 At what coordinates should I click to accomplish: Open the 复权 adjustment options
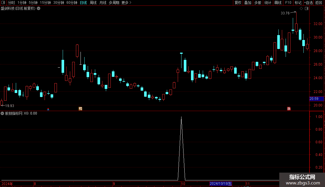pos(238,3)
